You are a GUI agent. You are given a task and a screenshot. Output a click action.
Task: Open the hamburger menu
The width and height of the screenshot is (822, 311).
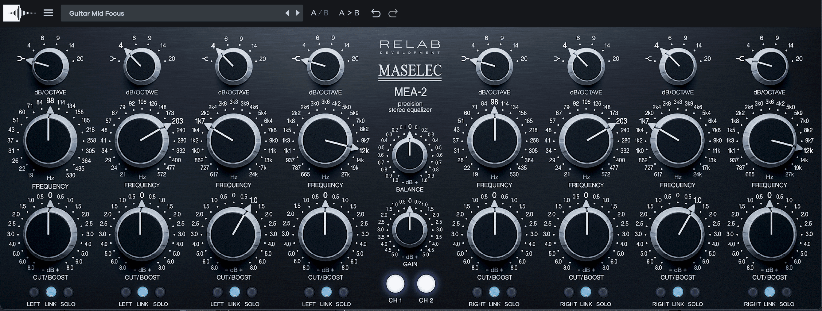click(48, 13)
